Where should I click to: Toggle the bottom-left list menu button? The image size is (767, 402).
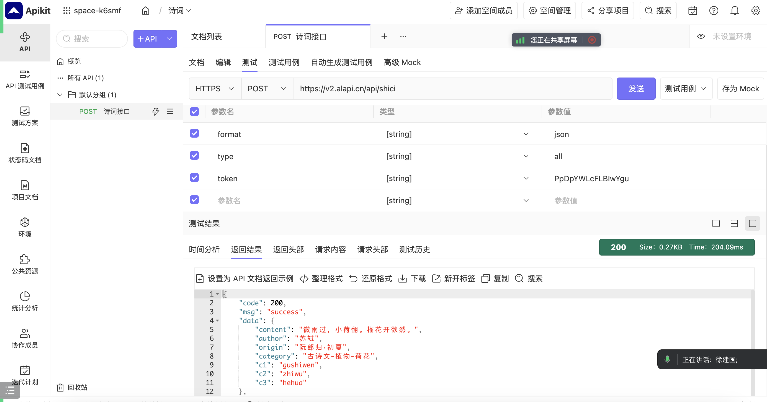pos(10,390)
